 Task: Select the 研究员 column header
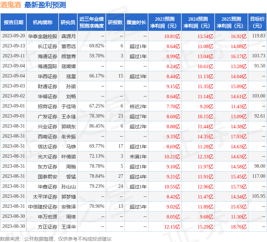(x=68, y=22)
